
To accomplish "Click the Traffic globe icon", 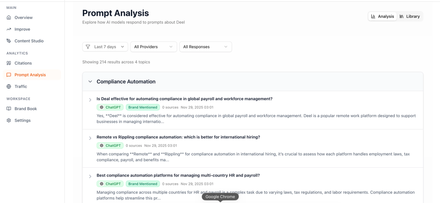I will [9, 87].
